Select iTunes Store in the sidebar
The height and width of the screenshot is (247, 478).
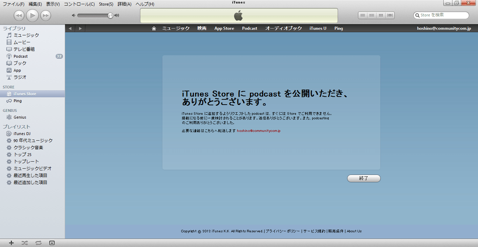(32, 94)
